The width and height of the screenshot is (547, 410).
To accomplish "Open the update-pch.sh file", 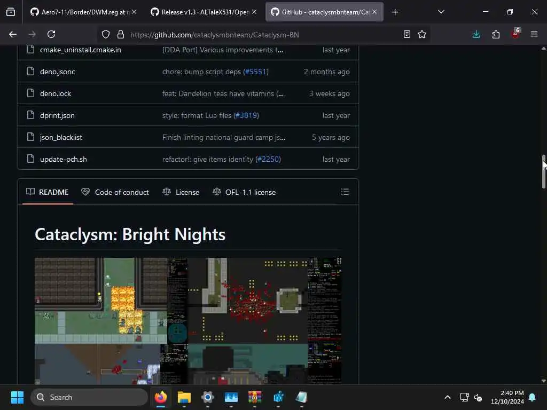I will coord(64,159).
